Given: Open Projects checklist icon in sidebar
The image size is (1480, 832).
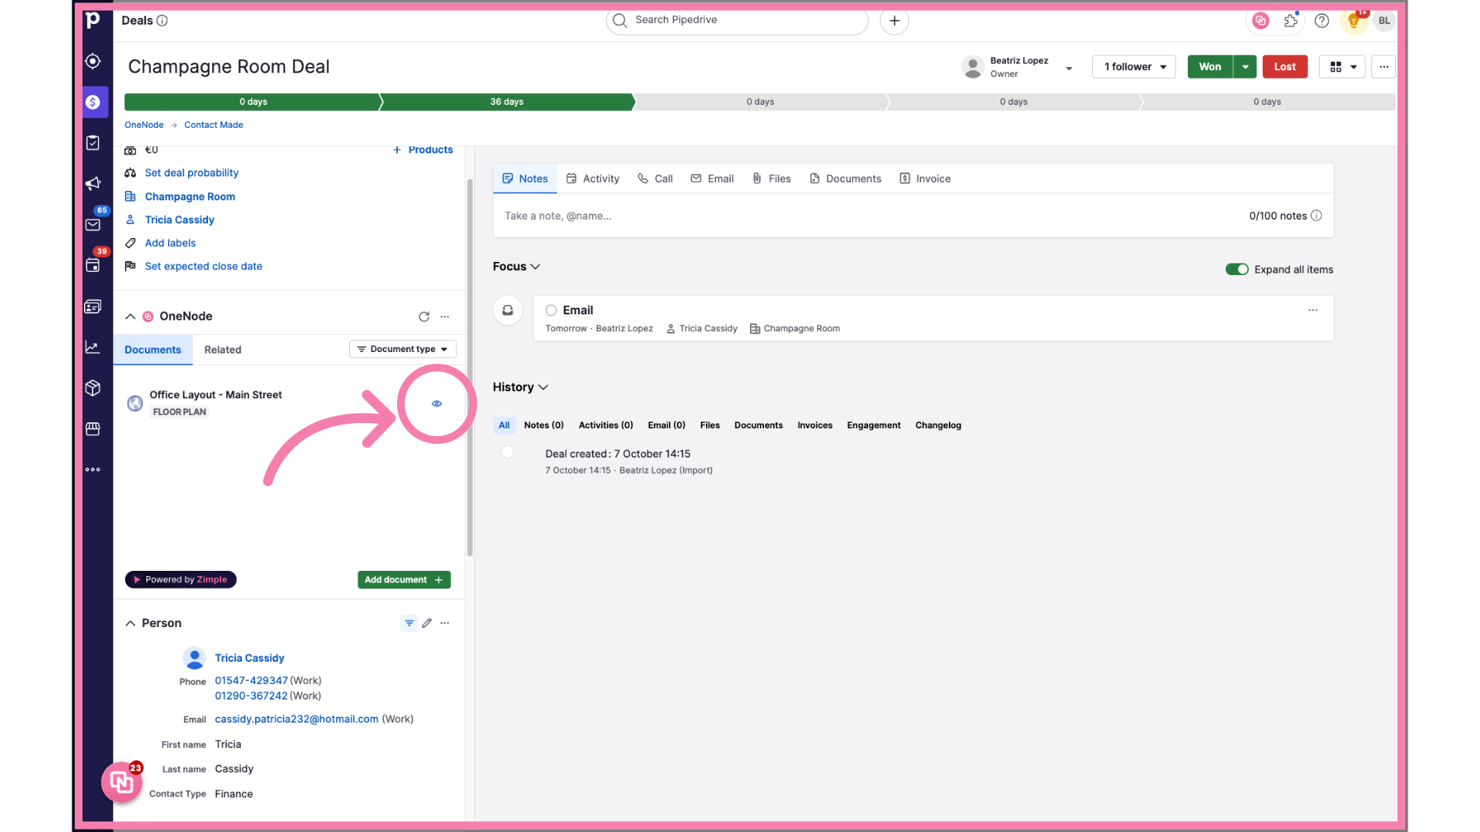Looking at the screenshot, I should [93, 143].
